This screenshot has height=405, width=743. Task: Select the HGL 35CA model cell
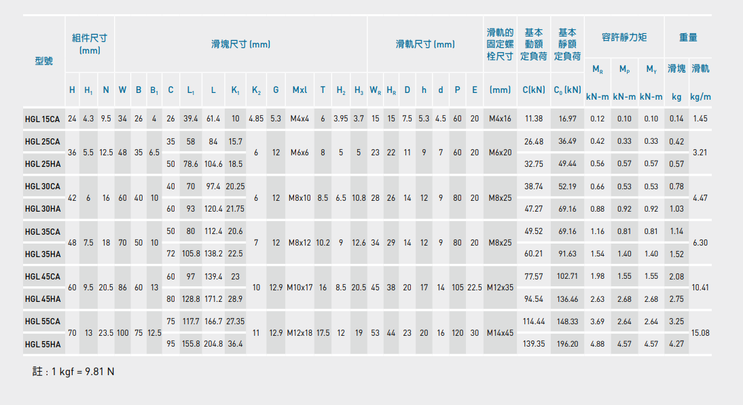click(43, 232)
